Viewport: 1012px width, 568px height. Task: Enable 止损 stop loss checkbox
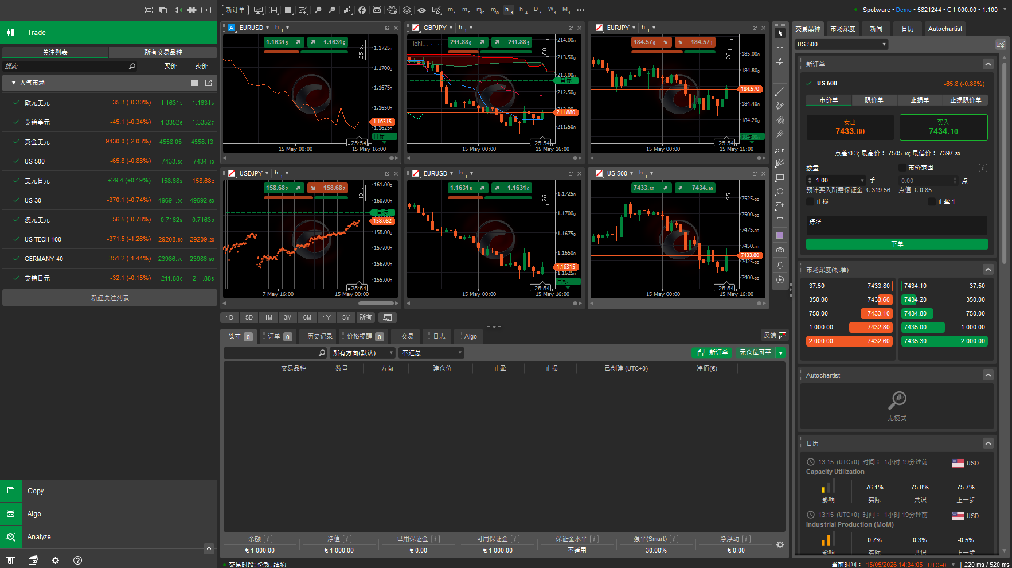coord(810,201)
